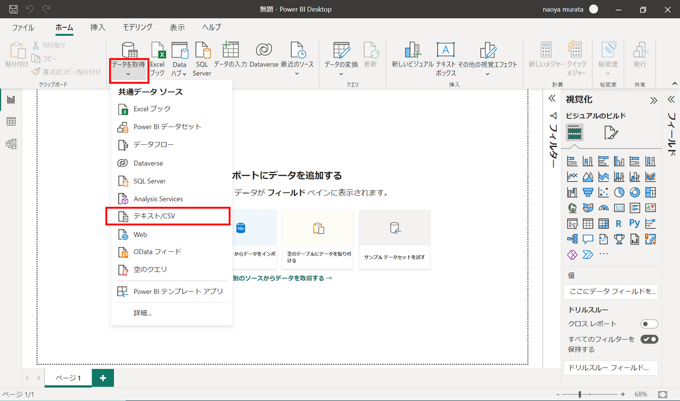
Task: Choose Analysis Services in the menu
Action: [x=171, y=199]
